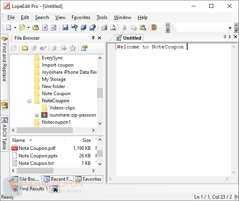Print the document with printer icon
Image resolution: width=239 pixels, height=201 pixels.
104,27
